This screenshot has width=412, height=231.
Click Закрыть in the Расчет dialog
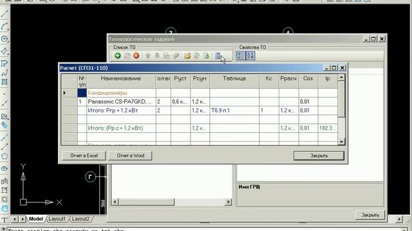click(x=319, y=155)
